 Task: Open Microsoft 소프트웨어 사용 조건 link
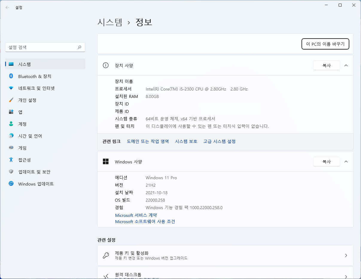click(145, 222)
